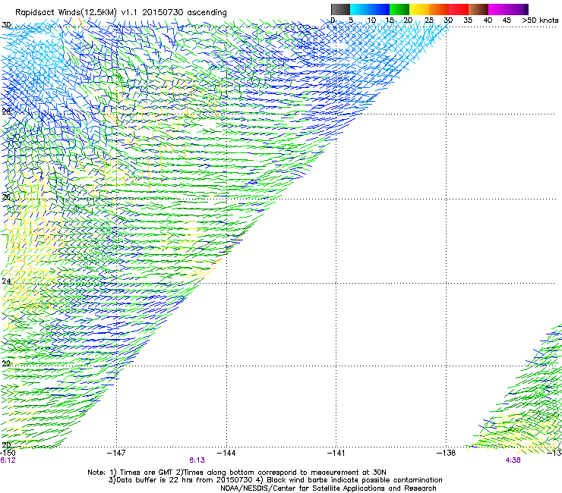Click the '40' legend scale label

(488, 20)
